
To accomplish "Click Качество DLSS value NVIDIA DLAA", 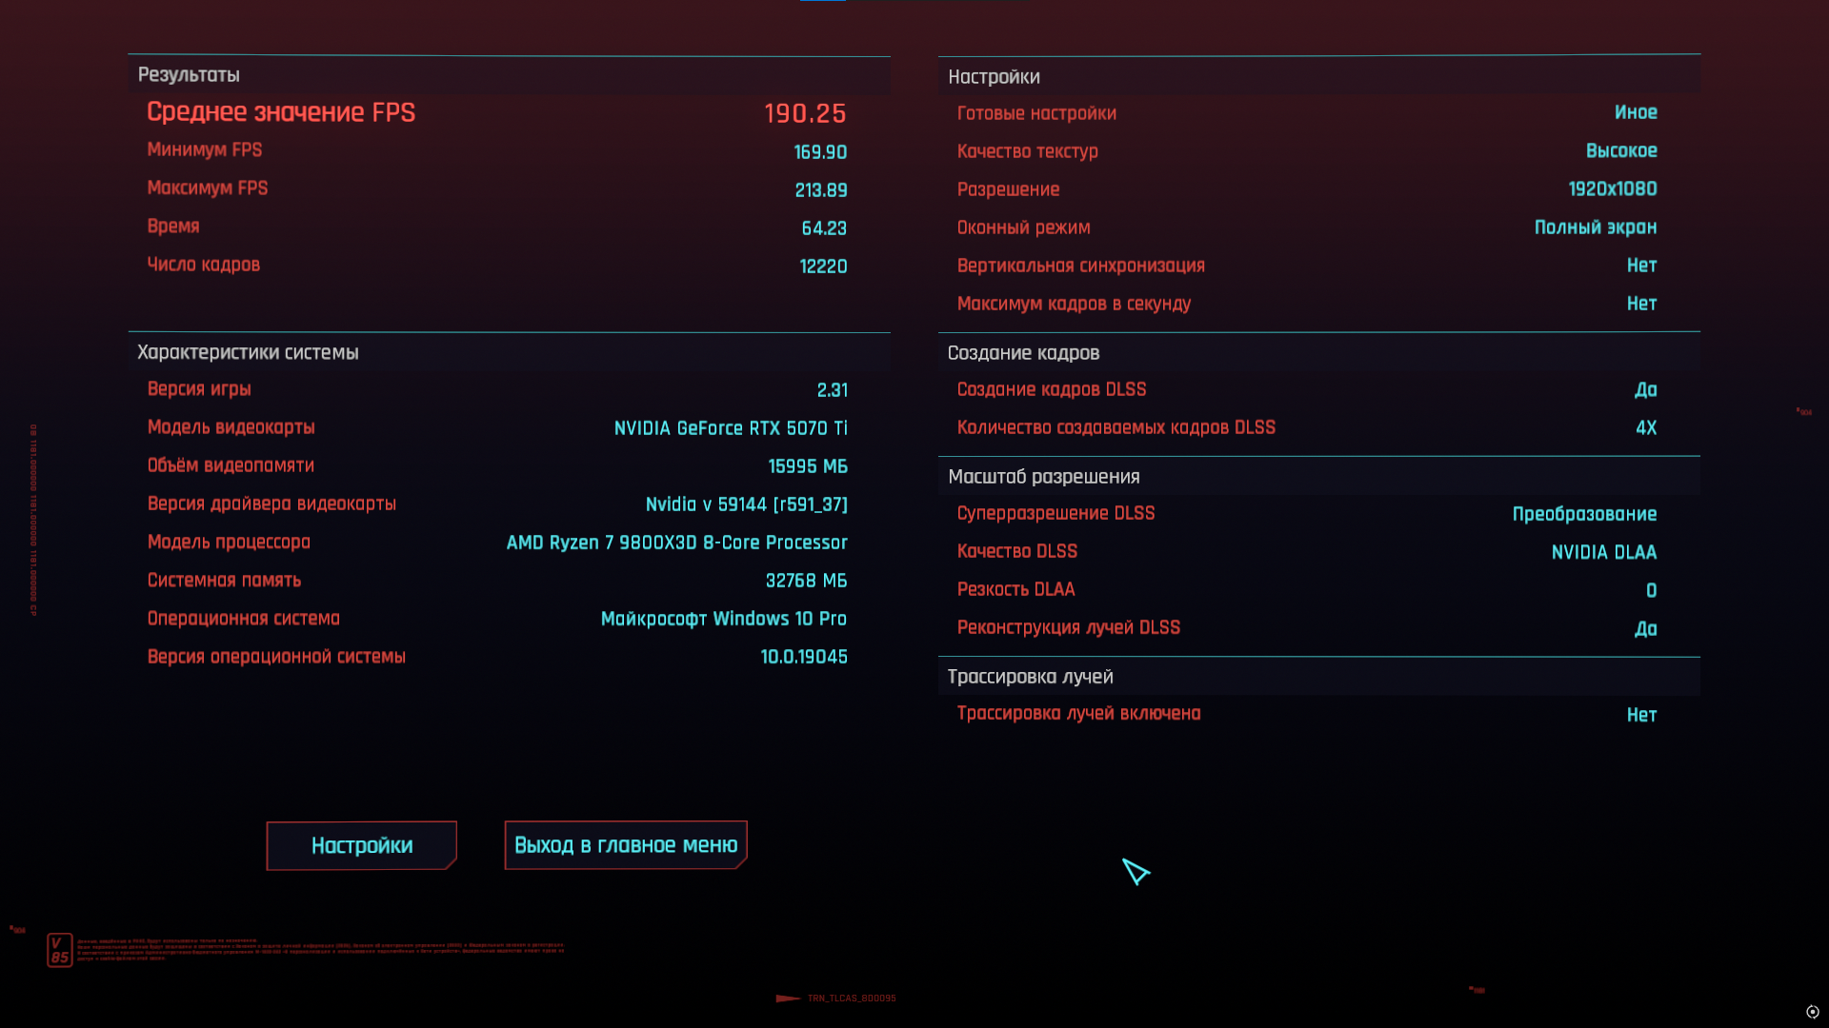I will coord(1603,552).
